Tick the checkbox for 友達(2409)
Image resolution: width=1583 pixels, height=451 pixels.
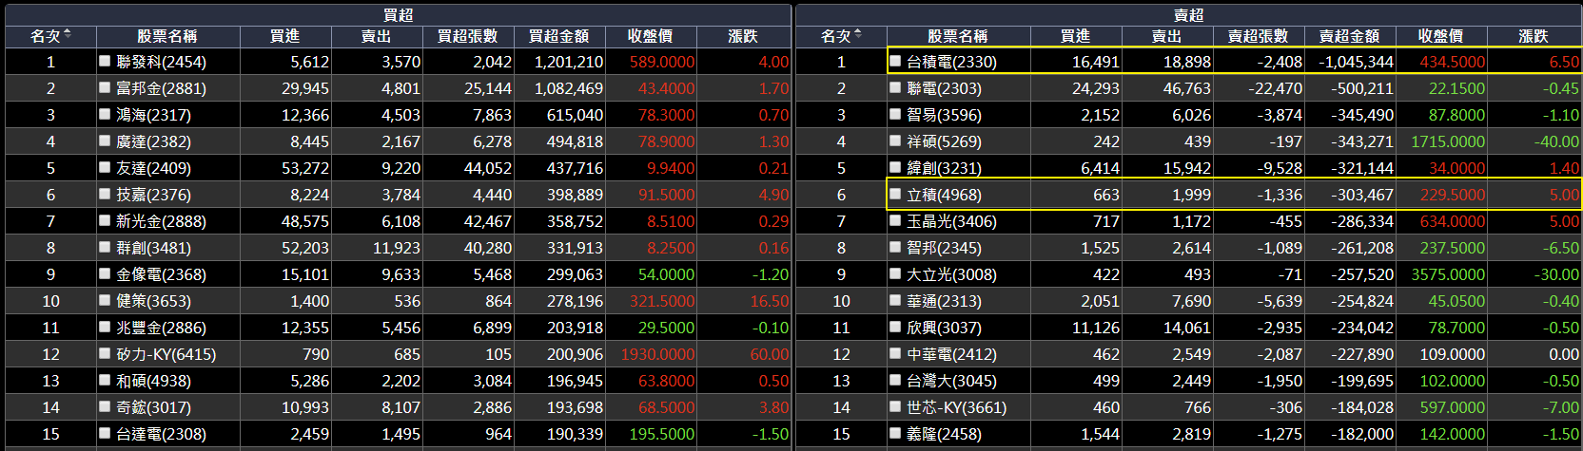click(x=105, y=167)
